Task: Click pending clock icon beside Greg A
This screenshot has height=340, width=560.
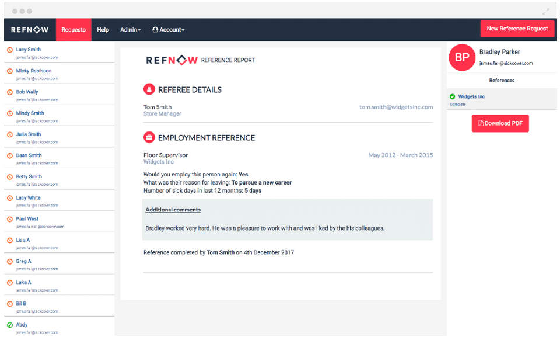Action: click(10, 262)
